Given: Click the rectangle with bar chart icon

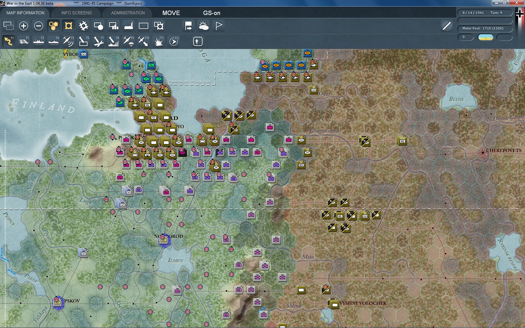Looking at the screenshot, I should point(113,26).
